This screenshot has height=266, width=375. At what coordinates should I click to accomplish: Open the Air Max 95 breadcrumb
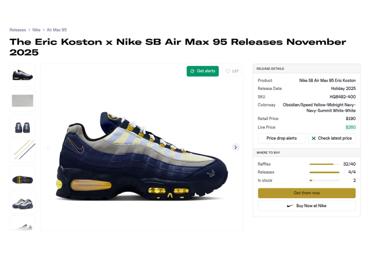coord(57,30)
